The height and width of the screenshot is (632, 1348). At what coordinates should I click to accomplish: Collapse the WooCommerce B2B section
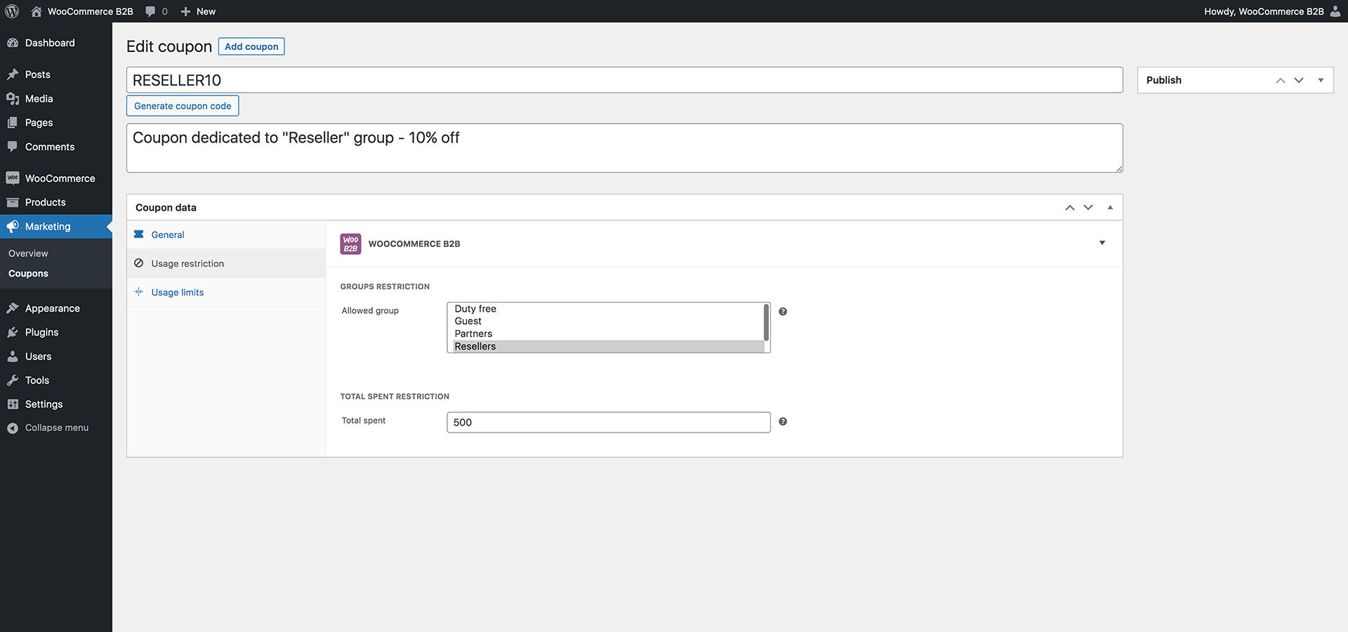pyautogui.click(x=1102, y=243)
